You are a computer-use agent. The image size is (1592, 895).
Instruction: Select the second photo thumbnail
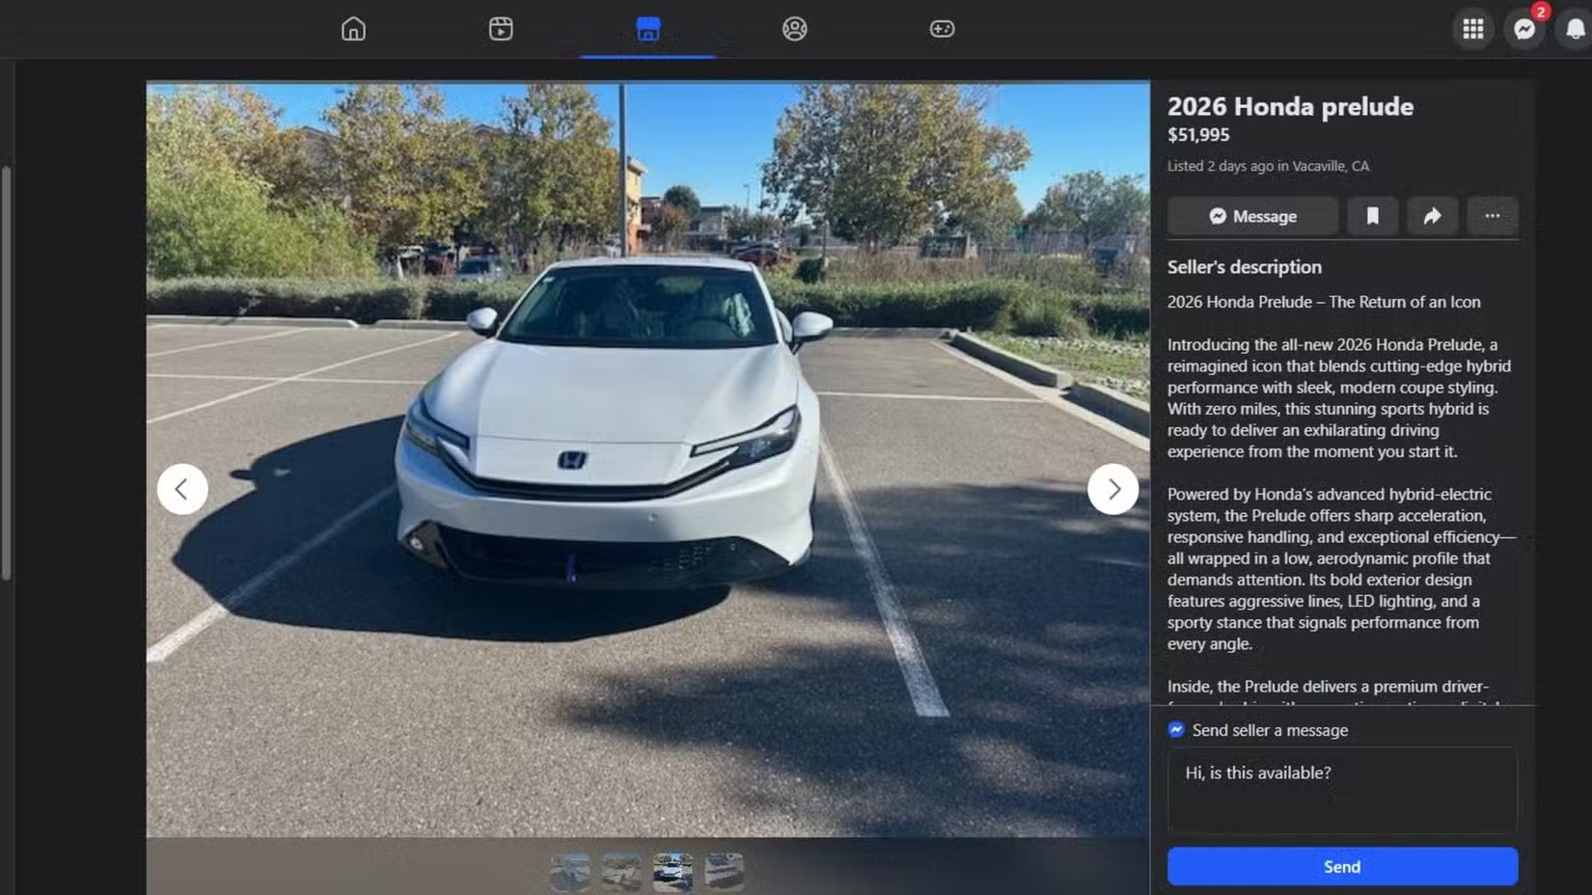pos(621,871)
